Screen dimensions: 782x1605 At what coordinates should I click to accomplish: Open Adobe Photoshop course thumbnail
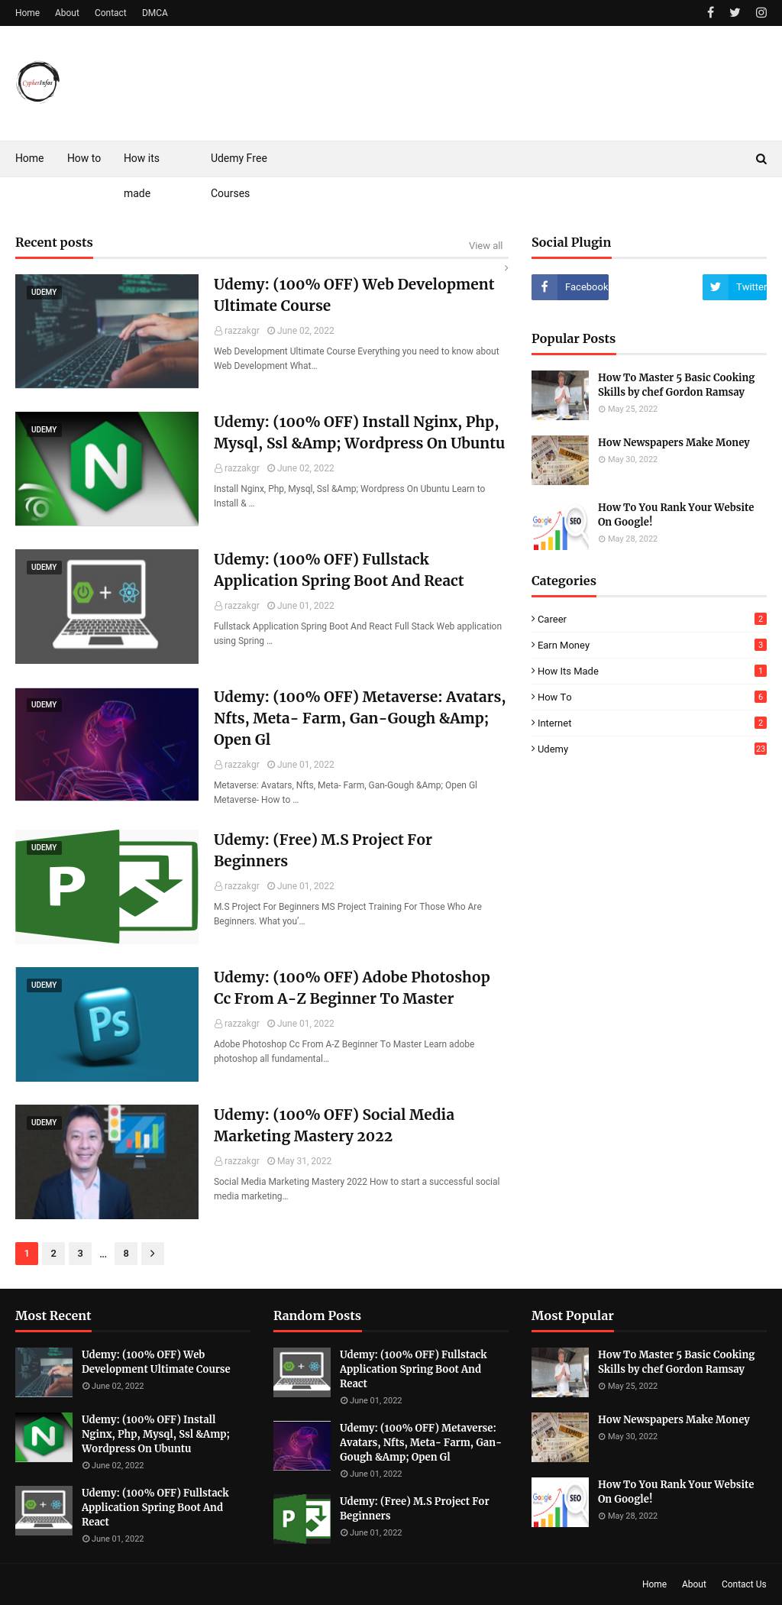(107, 1024)
